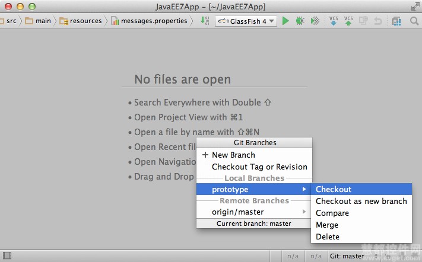The height and width of the screenshot is (262, 422).
Task: Click the magnifier Search Everywhere icon
Action: (414, 21)
